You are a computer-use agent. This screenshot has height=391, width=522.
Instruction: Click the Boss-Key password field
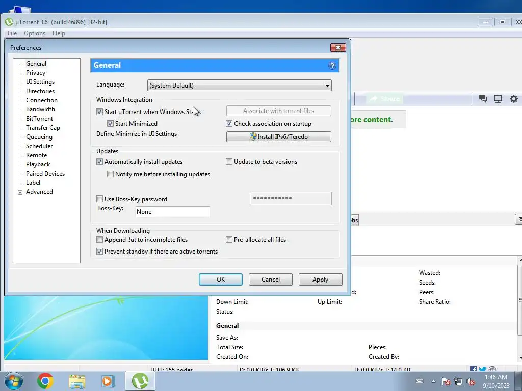(291, 199)
